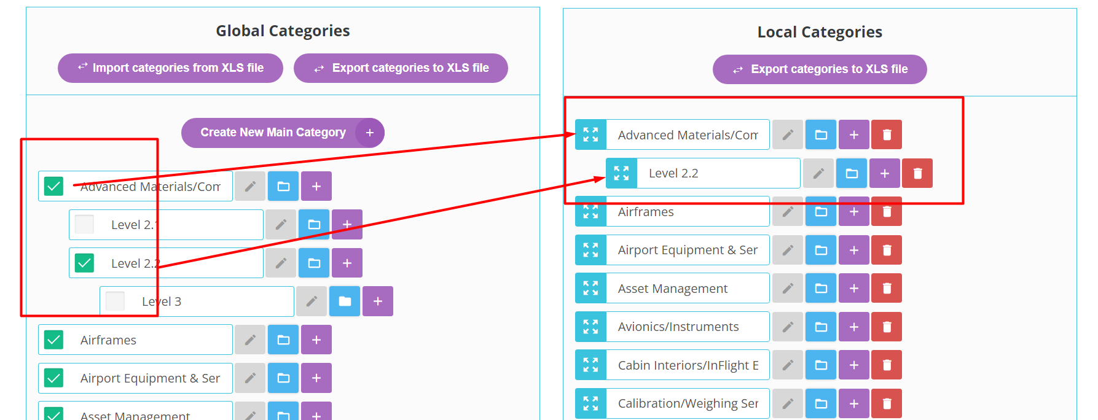This screenshot has width=1098, height=420.
Task: Export Local Categories to XLS file
Action: [x=820, y=69]
